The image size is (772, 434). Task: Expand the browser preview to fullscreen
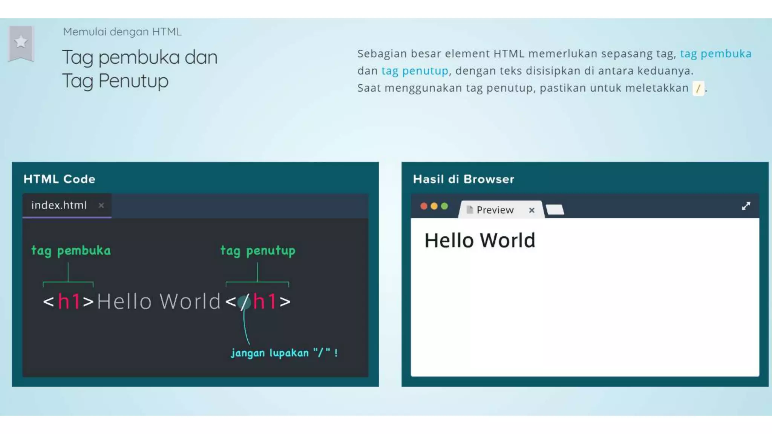tap(746, 206)
